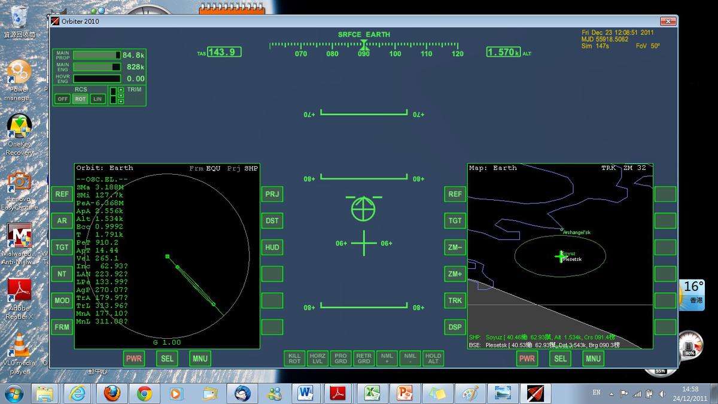Open MNU menu of left Orbit MFD
The height and width of the screenshot is (404, 718).
click(x=200, y=359)
